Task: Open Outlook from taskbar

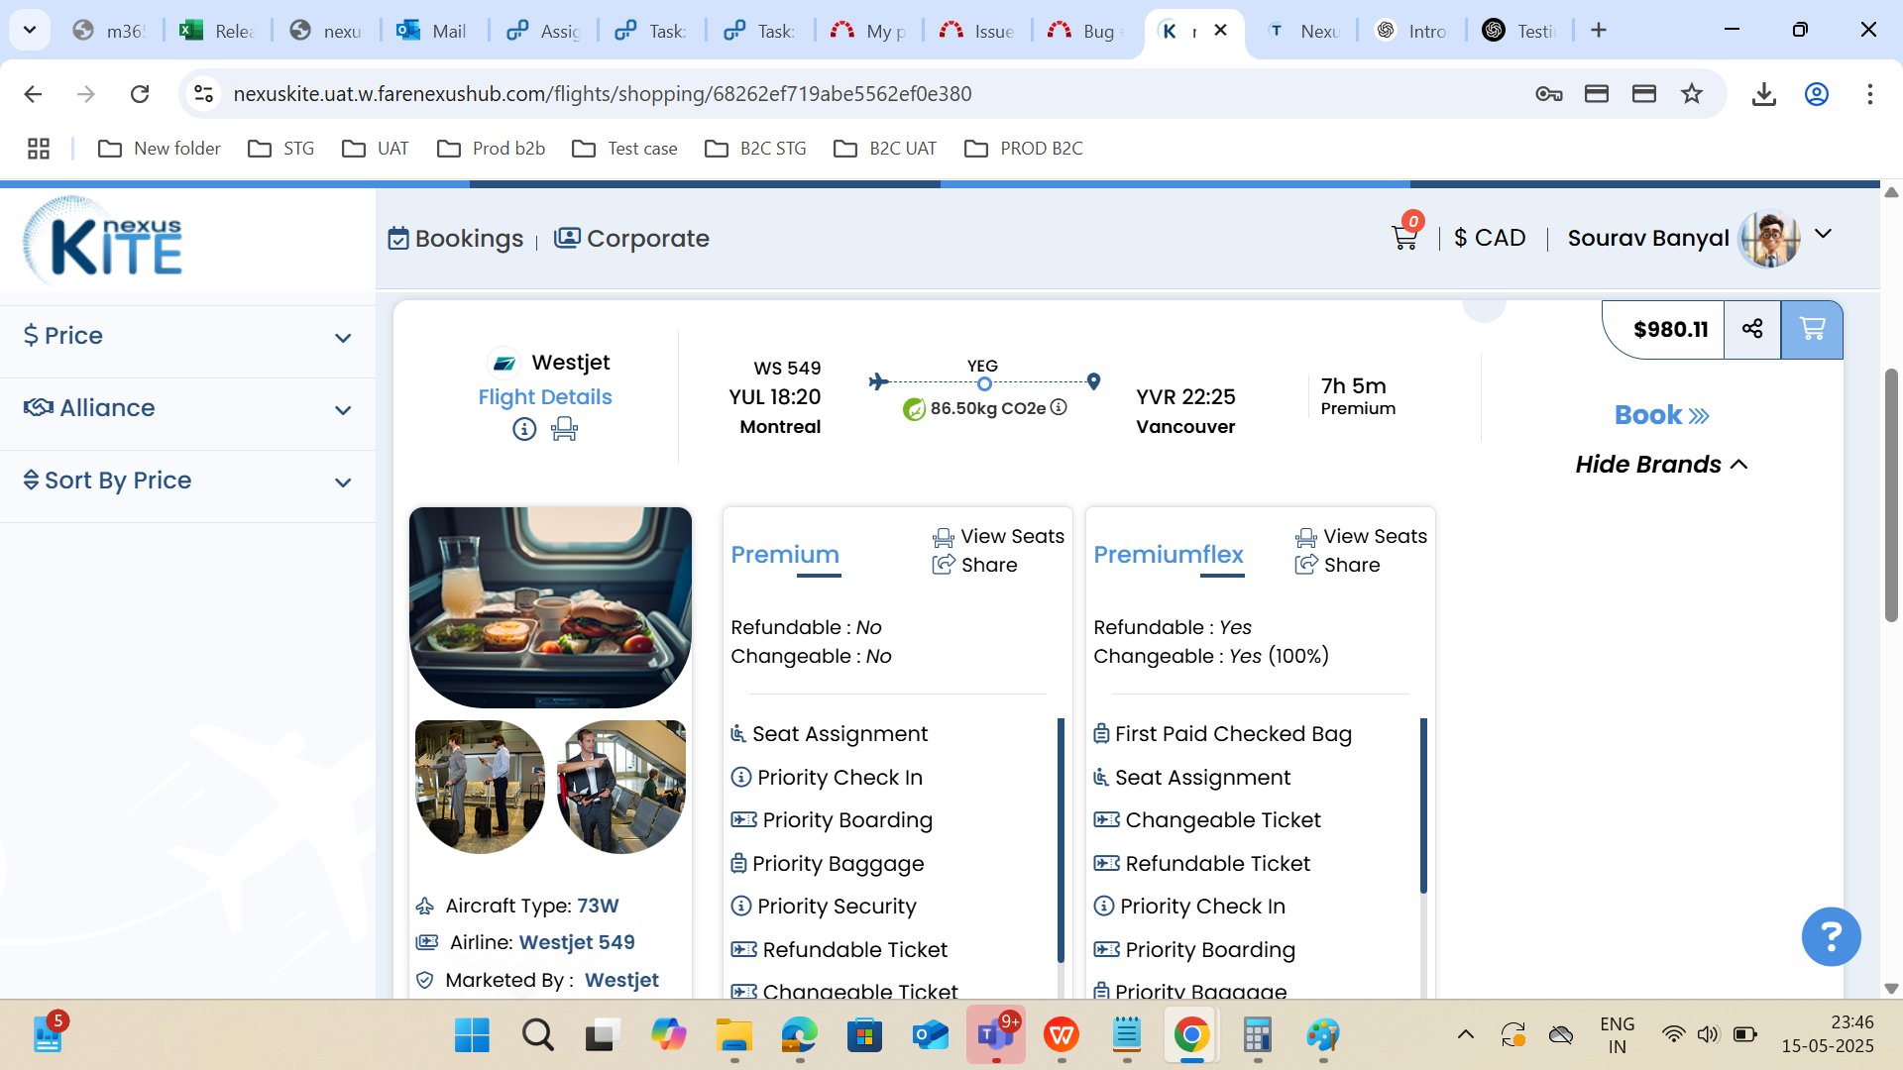Action: tap(930, 1035)
